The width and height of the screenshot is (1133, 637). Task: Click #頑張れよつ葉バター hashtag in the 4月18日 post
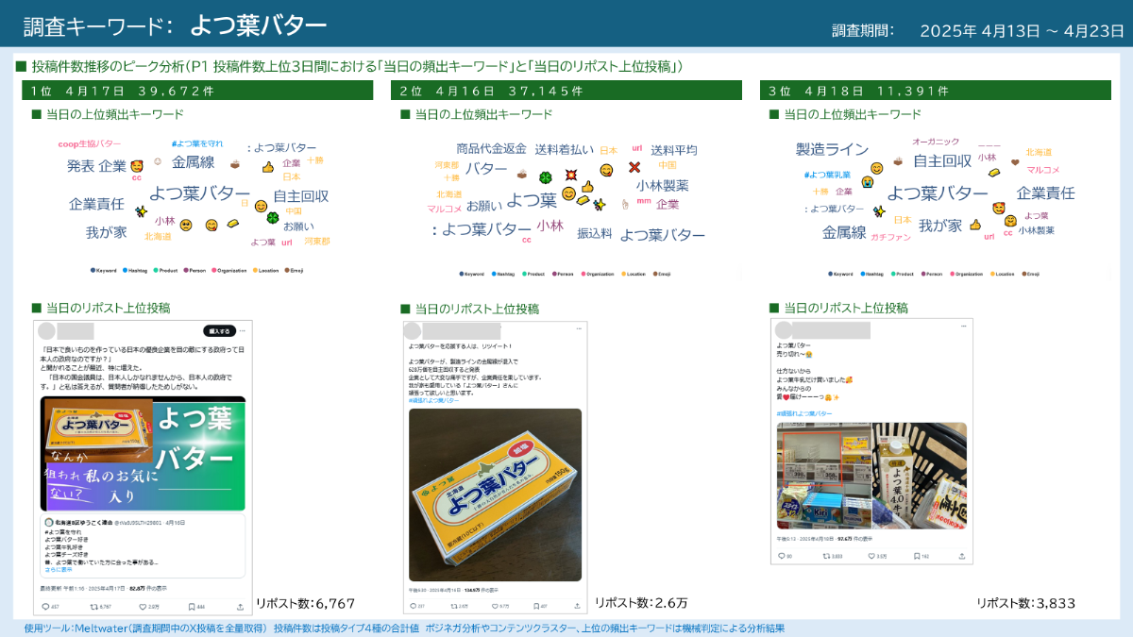[x=804, y=413]
